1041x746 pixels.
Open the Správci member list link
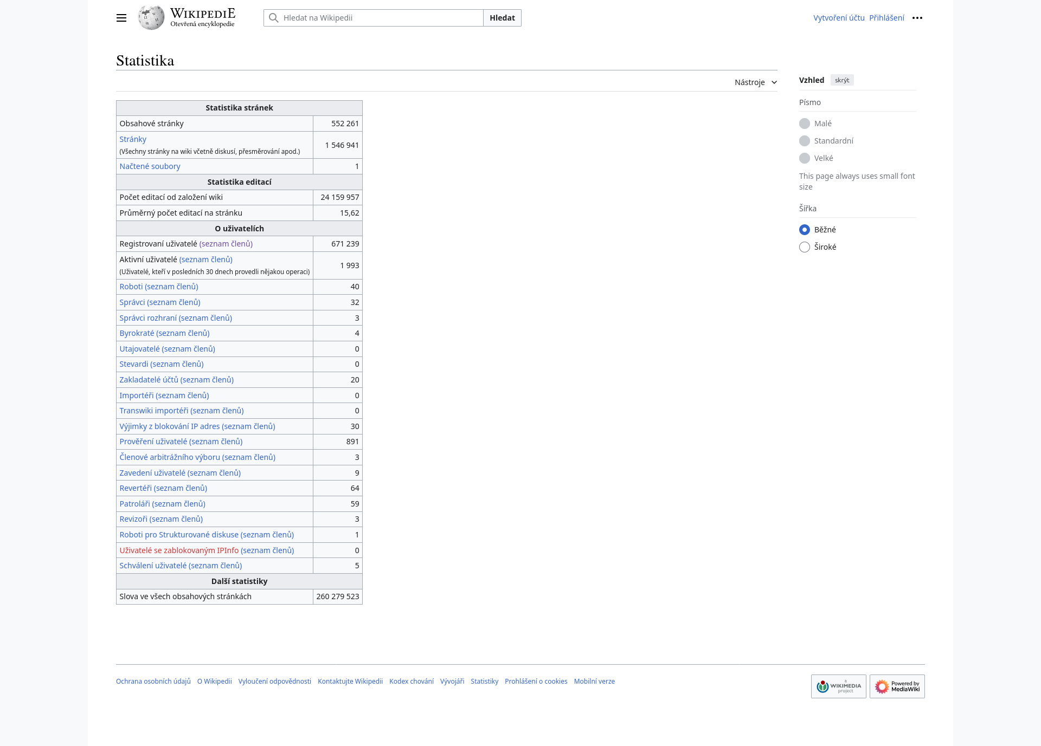(173, 302)
